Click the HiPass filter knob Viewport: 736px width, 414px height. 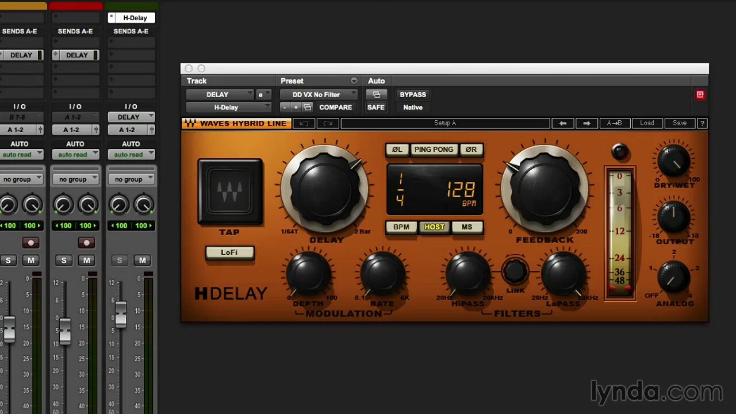click(467, 274)
